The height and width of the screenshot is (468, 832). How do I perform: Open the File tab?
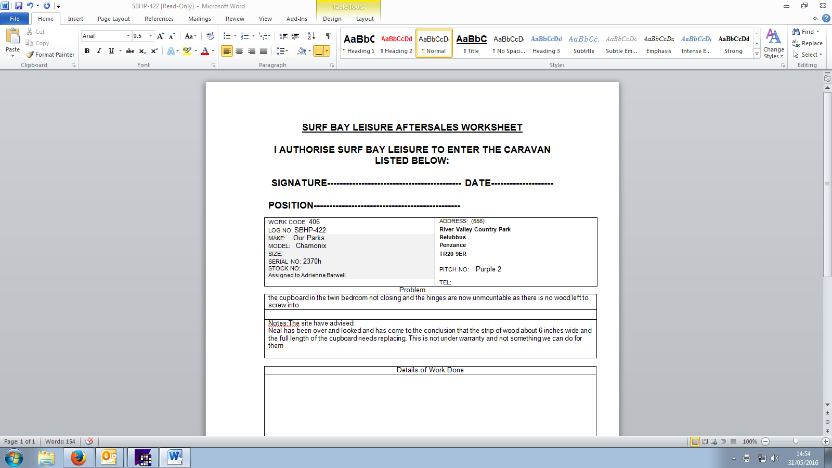pos(15,19)
